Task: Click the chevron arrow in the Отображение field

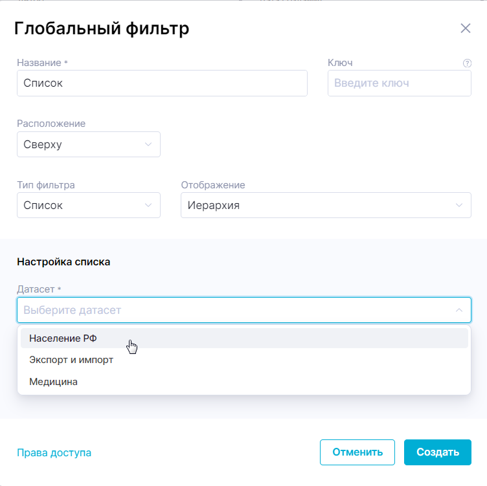Action: pos(459,205)
